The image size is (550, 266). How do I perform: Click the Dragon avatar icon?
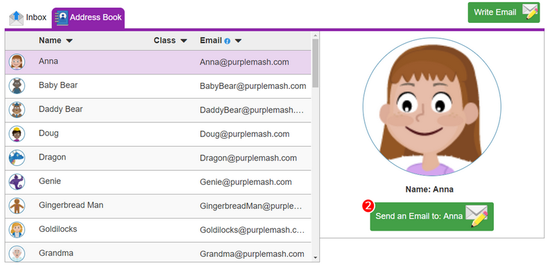coord(17,158)
